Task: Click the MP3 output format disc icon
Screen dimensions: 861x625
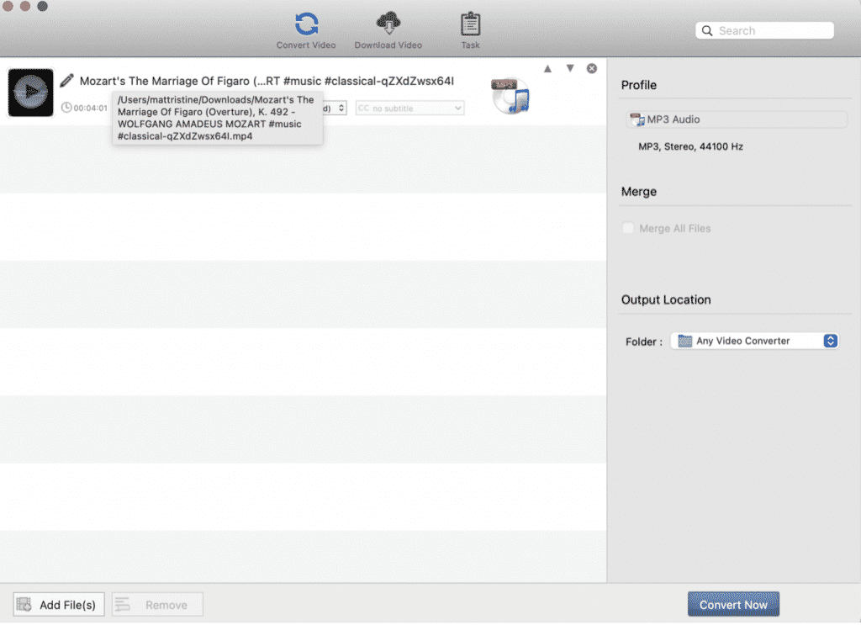Action: pyautogui.click(x=510, y=96)
